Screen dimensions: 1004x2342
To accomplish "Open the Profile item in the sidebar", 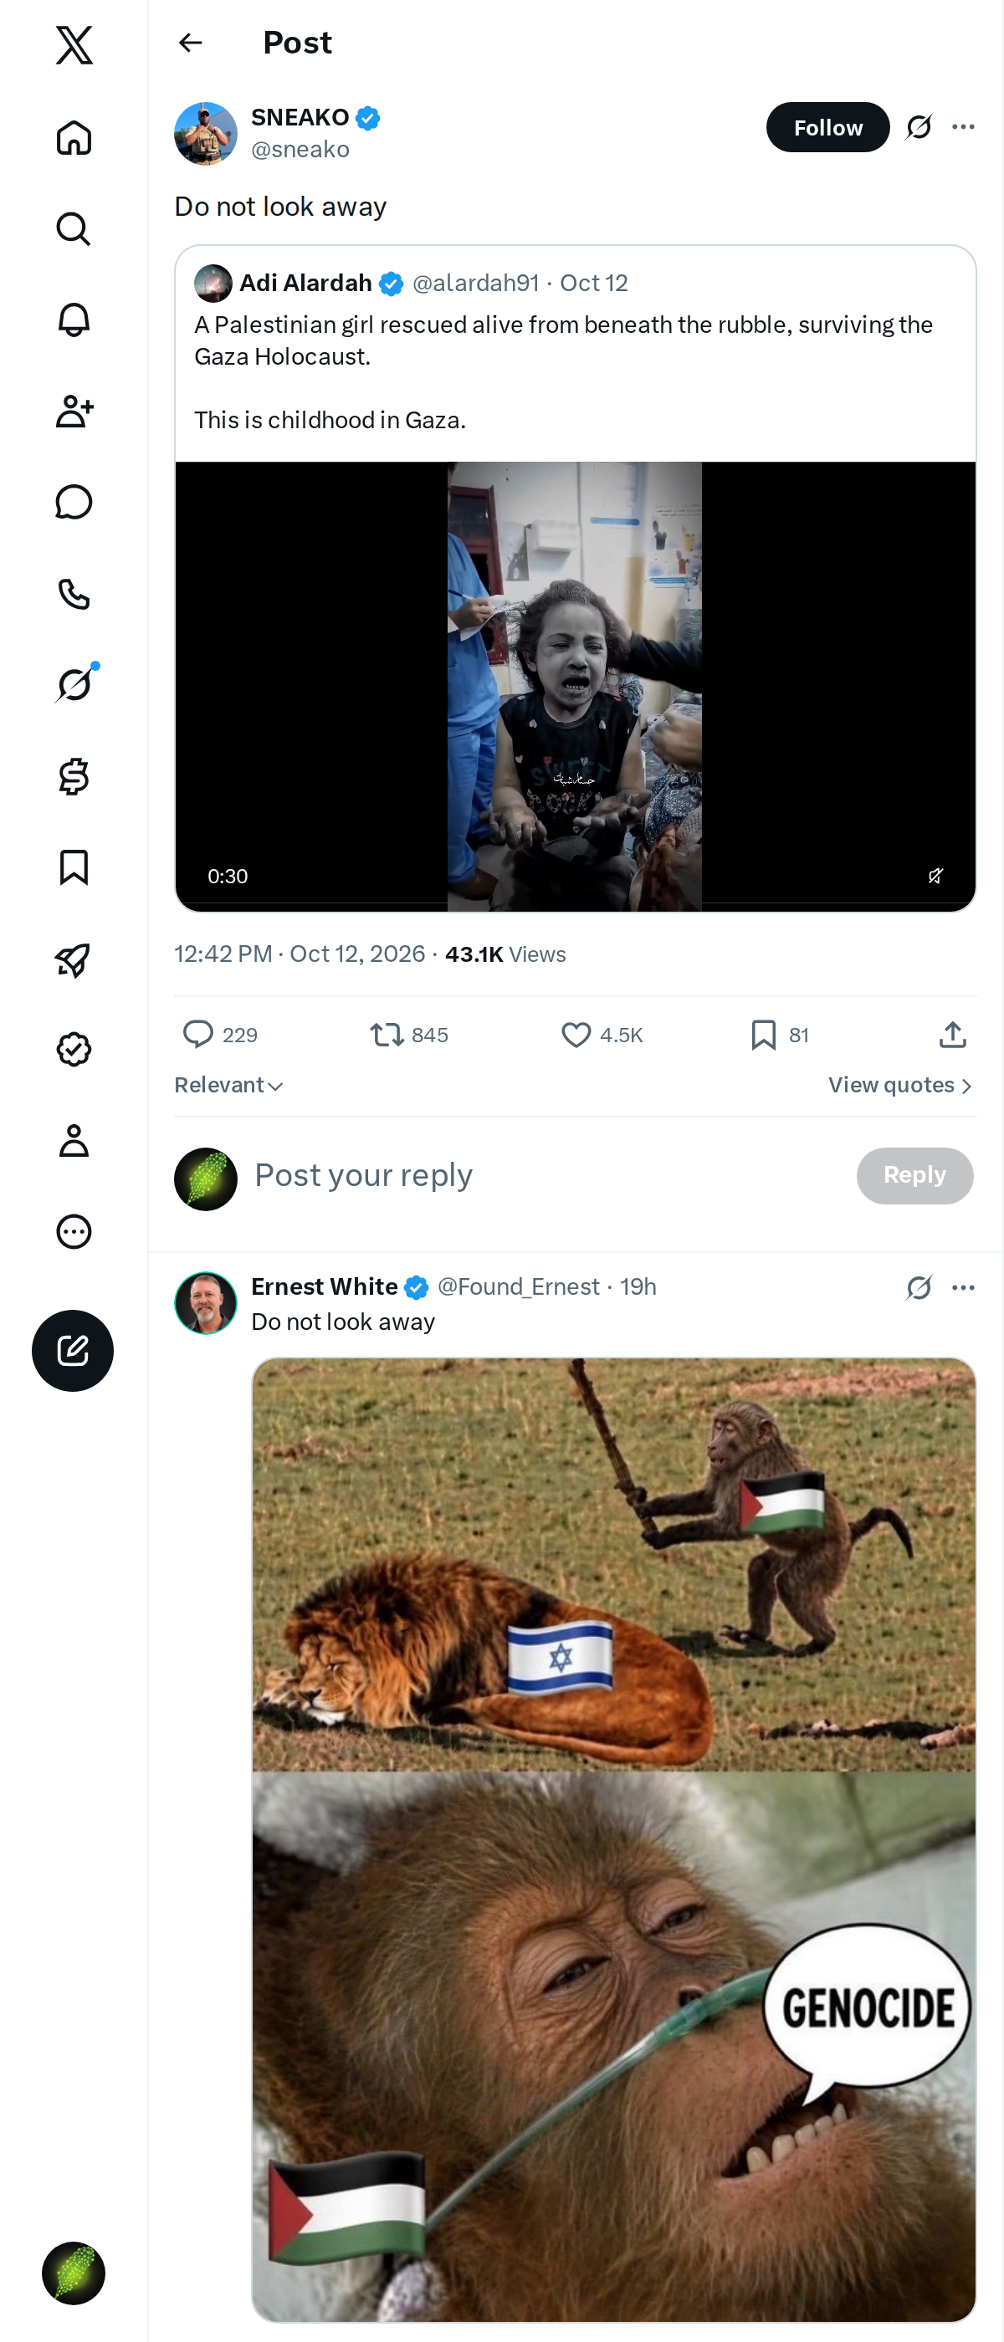I will point(74,1140).
